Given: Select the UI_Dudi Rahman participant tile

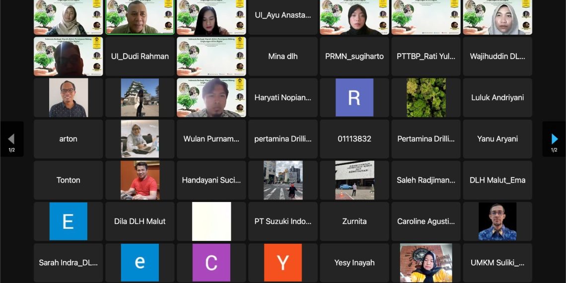Looking at the screenshot, I should pyautogui.click(x=140, y=56).
